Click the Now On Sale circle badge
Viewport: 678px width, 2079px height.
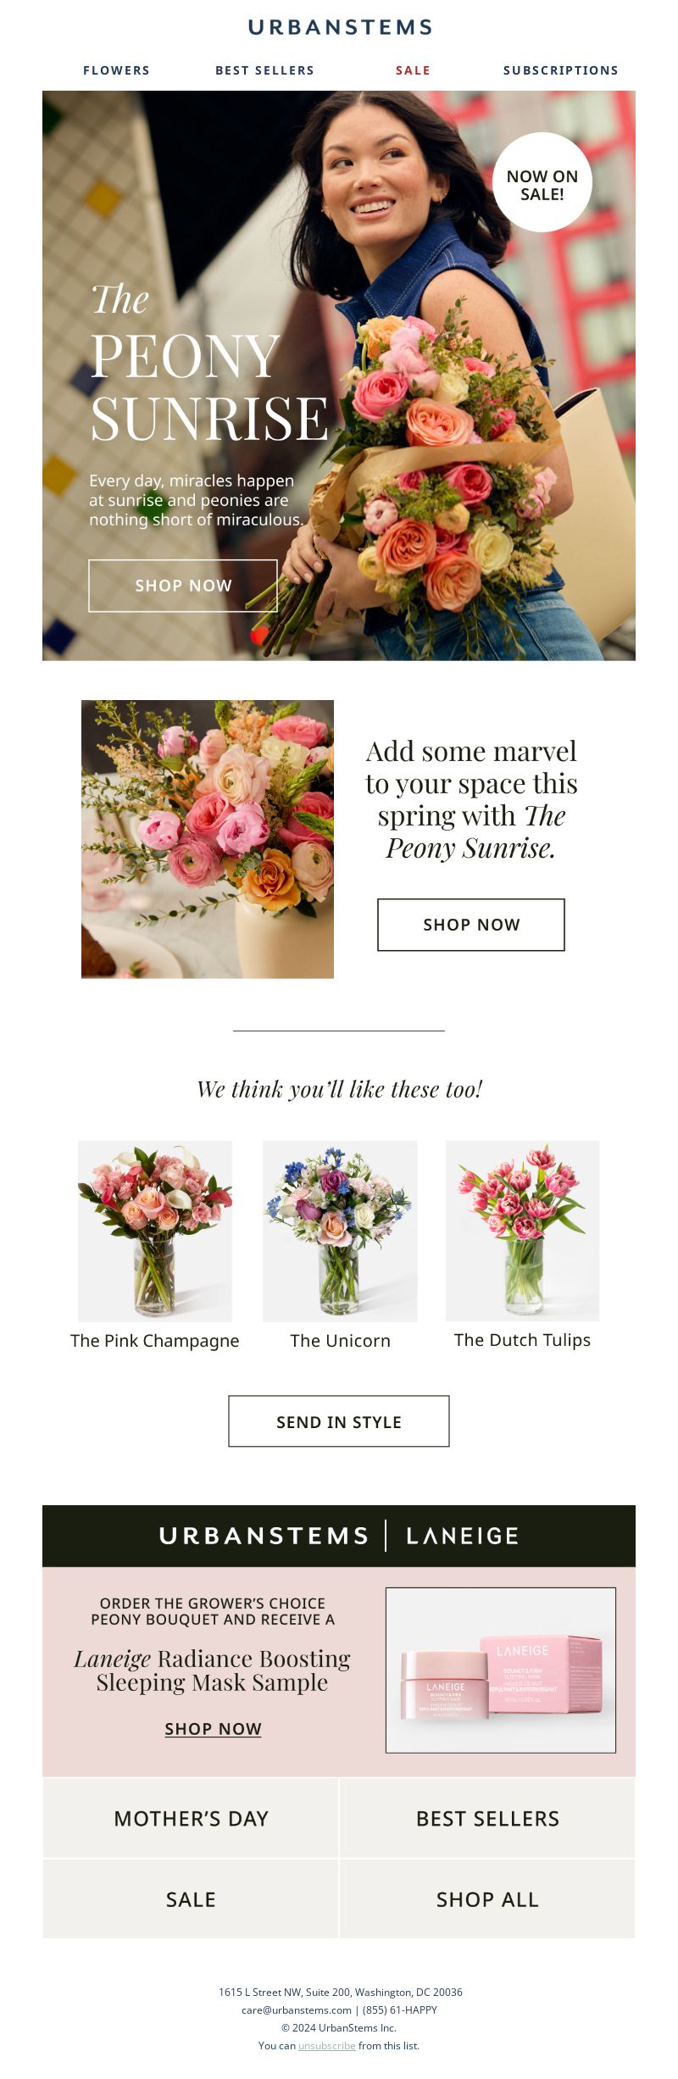coord(542,182)
